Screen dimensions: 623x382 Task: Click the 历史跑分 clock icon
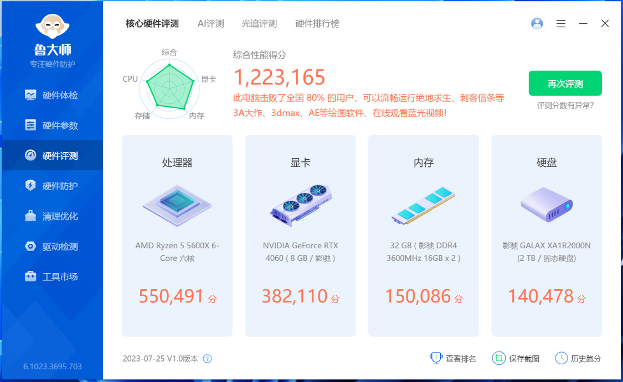coord(561,358)
